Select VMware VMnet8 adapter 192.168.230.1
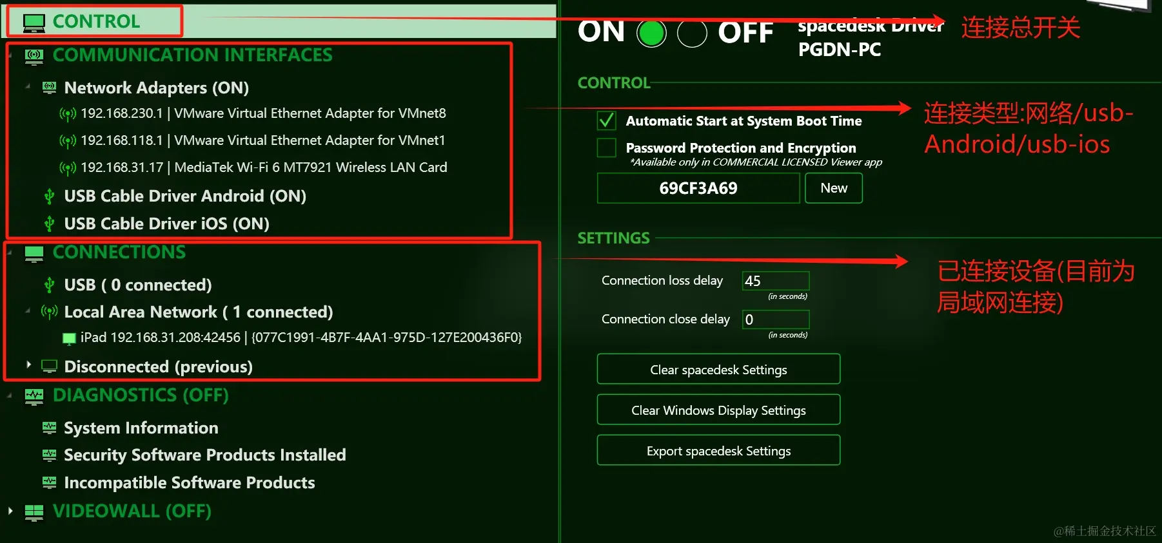The height and width of the screenshot is (543, 1162). [x=263, y=113]
